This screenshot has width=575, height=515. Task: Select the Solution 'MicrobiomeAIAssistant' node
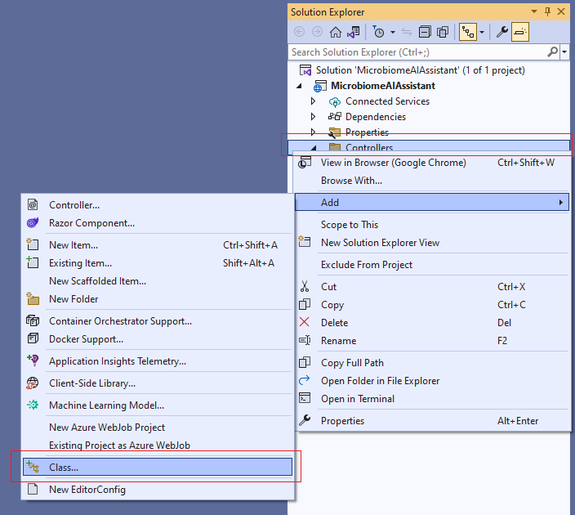pyautogui.click(x=421, y=70)
